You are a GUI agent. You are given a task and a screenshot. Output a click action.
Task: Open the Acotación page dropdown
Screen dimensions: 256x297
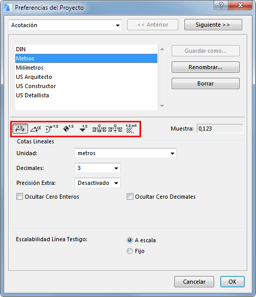(65, 25)
